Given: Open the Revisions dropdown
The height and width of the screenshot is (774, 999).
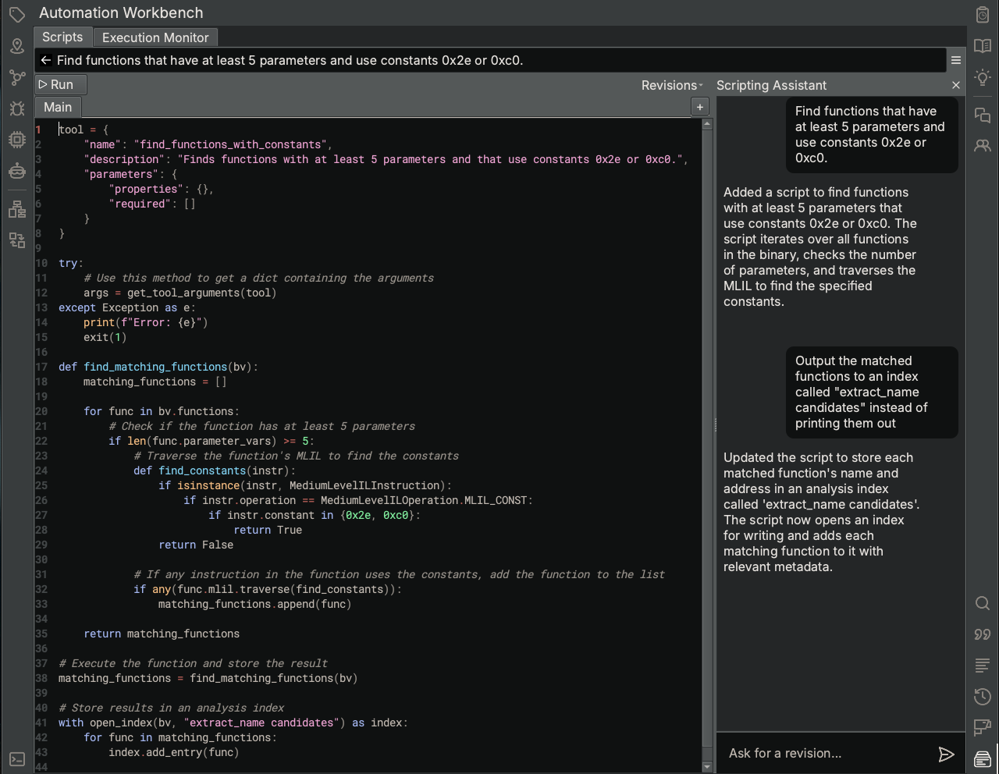Looking at the screenshot, I should coord(672,85).
